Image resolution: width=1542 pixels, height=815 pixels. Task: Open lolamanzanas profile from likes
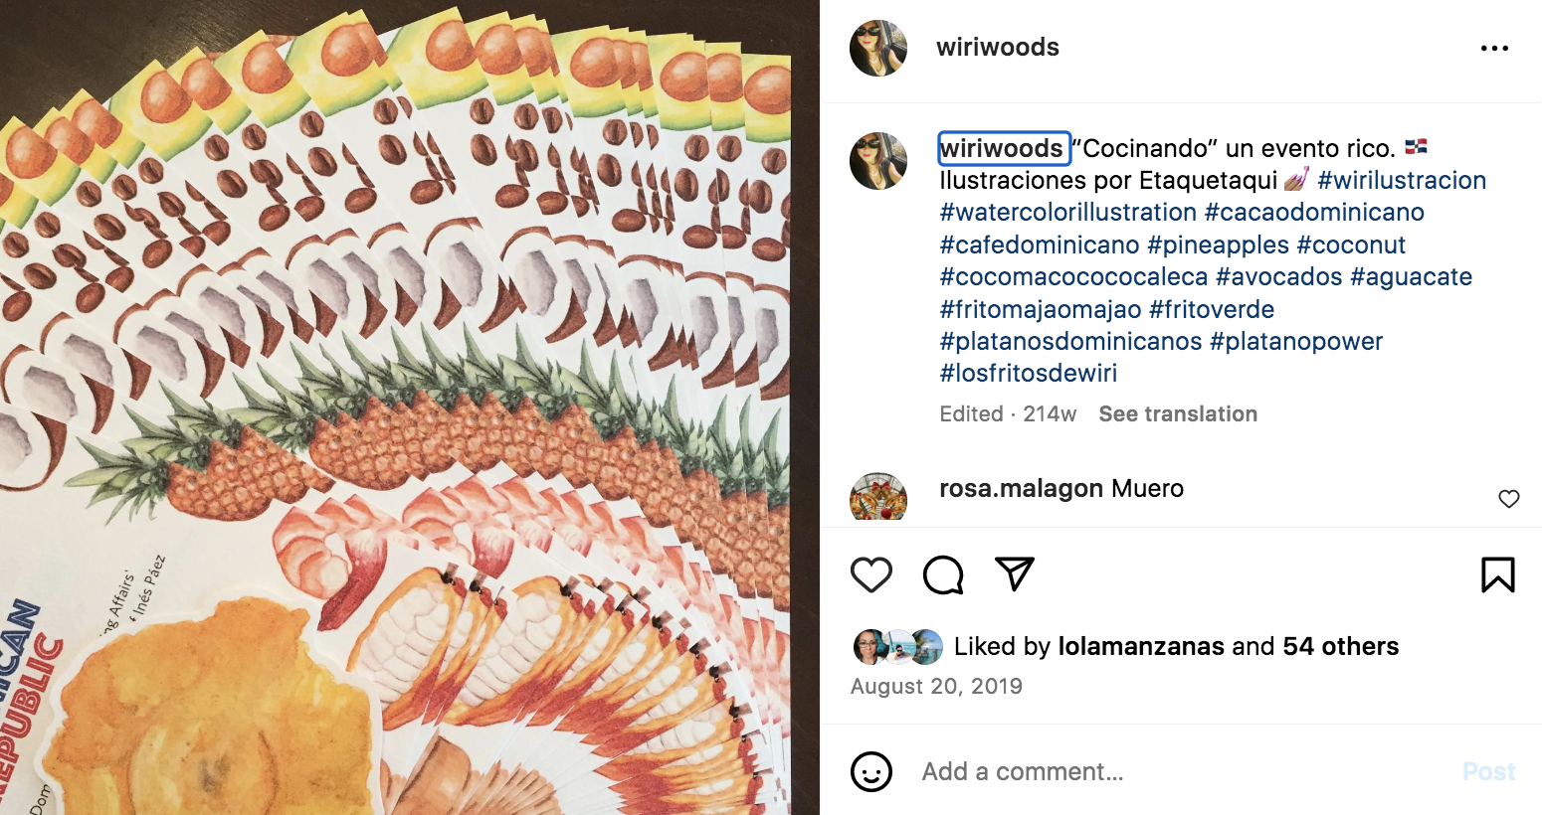click(1141, 647)
